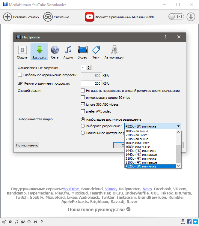Open the YouTube supported service link
Screen dimensions: 199x226
71,189
